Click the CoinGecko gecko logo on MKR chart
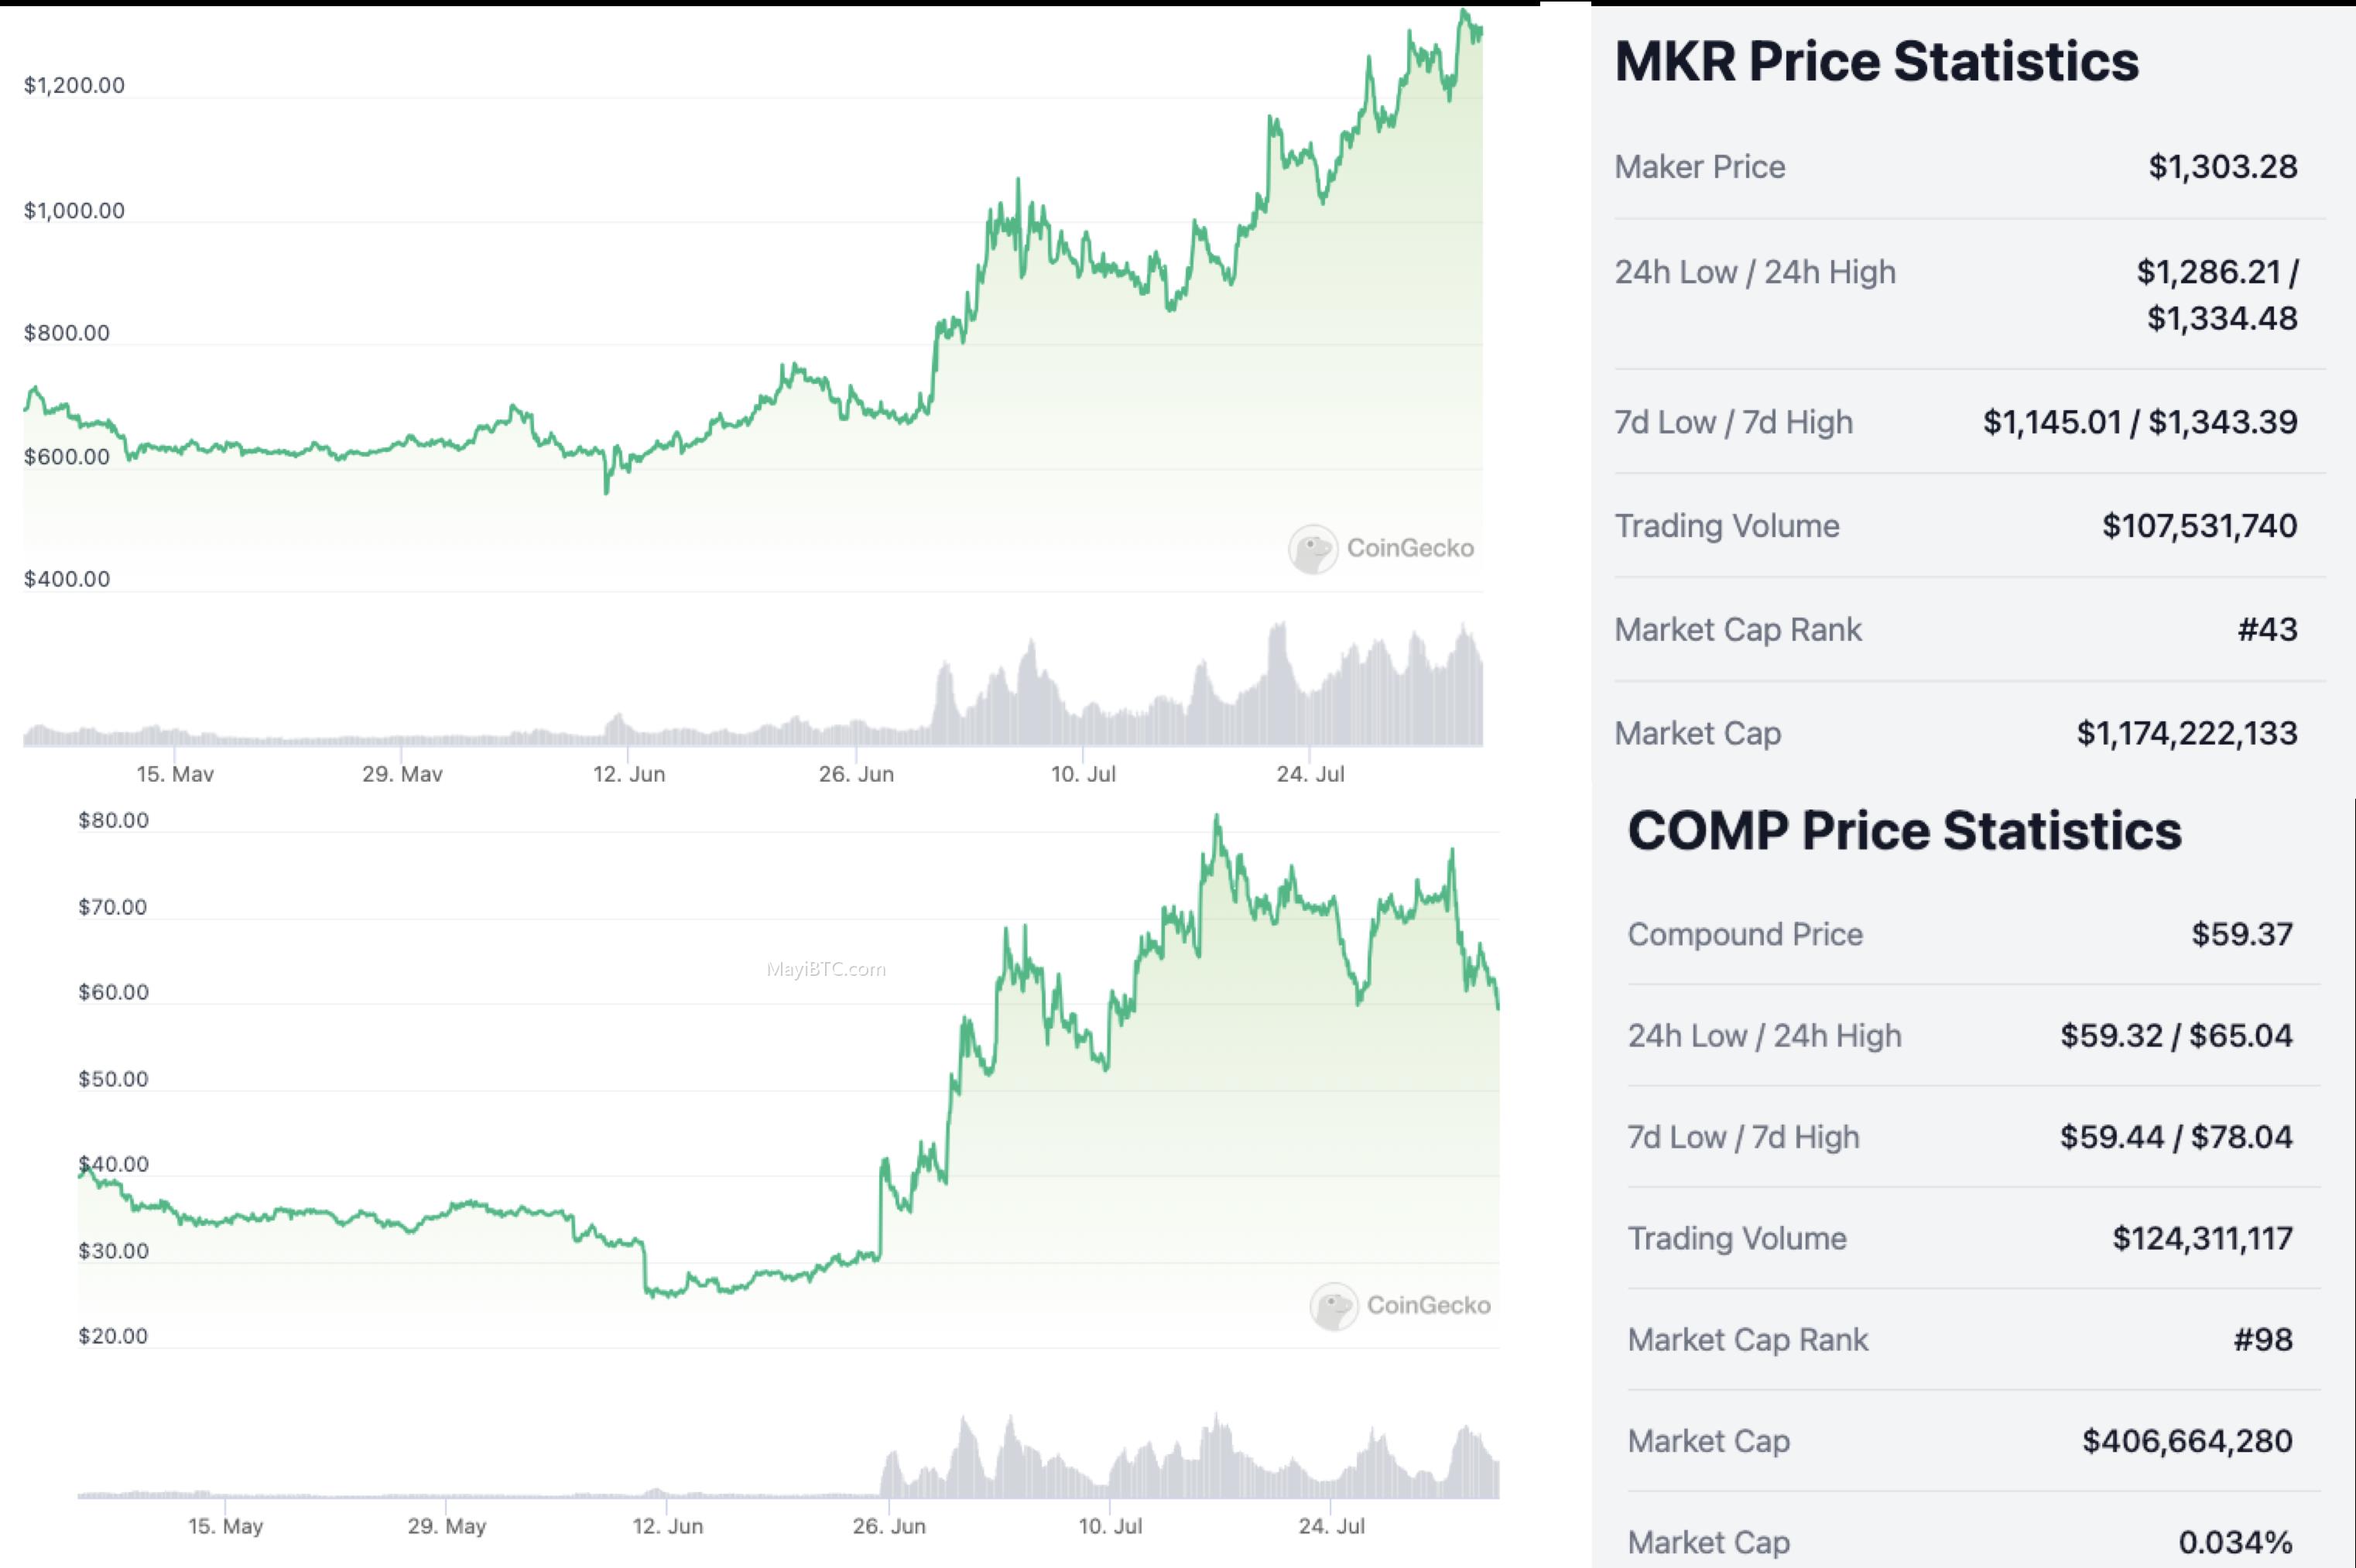2356x1568 pixels. [x=1312, y=549]
